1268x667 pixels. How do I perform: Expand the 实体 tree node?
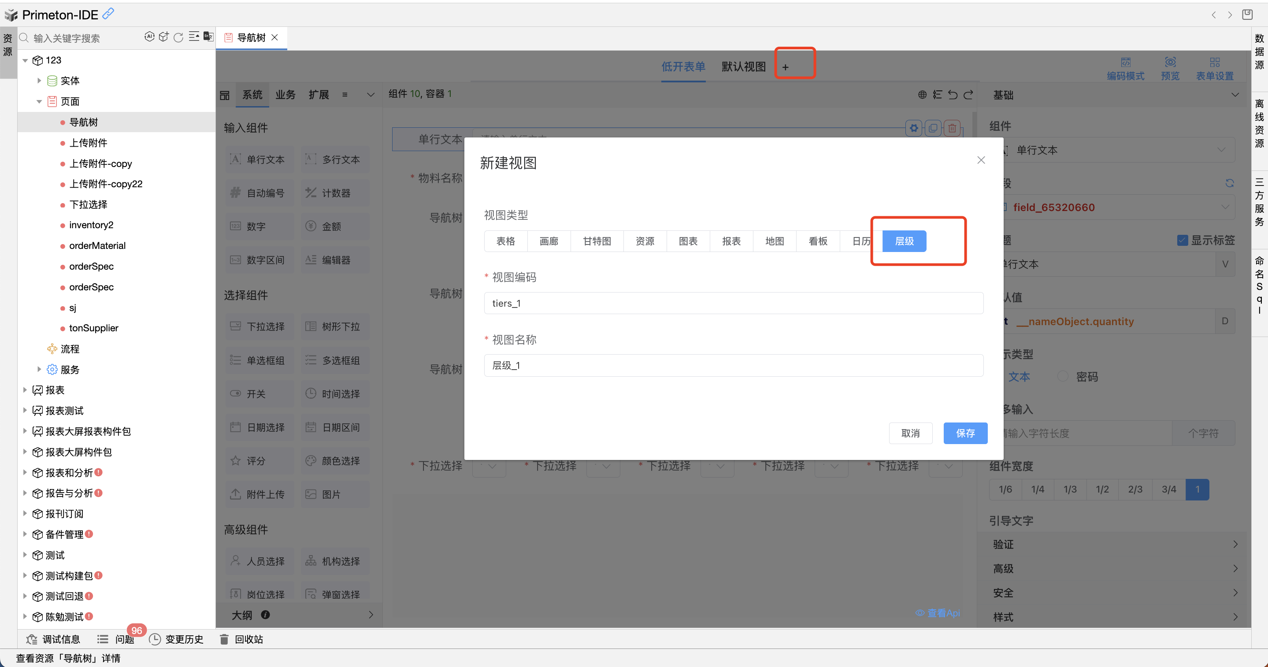tap(39, 80)
